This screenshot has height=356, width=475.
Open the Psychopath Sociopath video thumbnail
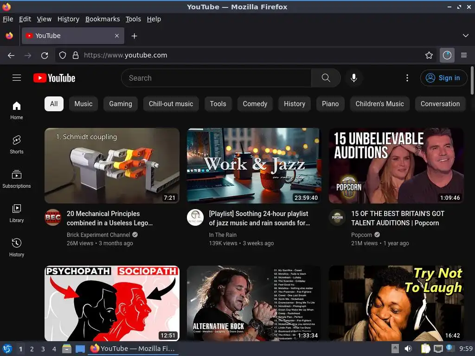(x=112, y=303)
